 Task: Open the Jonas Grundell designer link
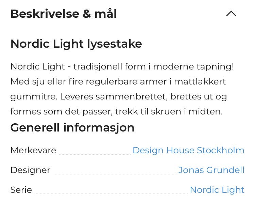(211, 170)
